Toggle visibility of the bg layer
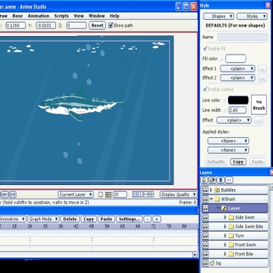The image size is (273, 273). (206, 263)
